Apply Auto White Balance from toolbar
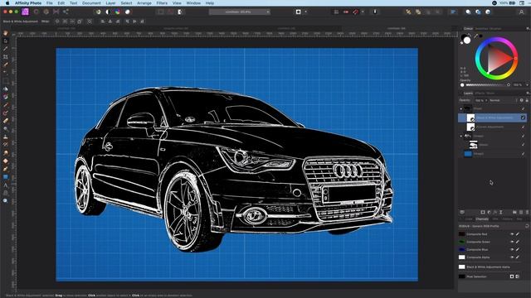Screen dimensions: 531x298 [x=128, y=12]
